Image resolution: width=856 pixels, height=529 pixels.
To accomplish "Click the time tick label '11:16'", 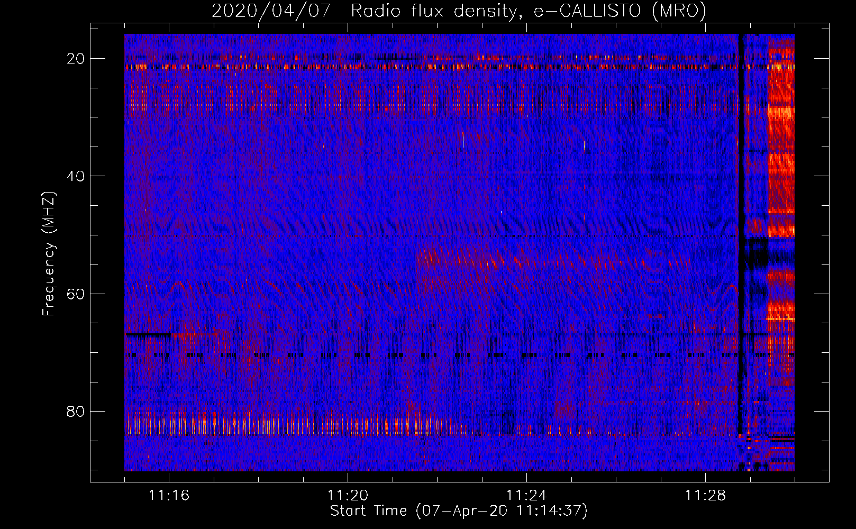I will click(x=169, y=496).
